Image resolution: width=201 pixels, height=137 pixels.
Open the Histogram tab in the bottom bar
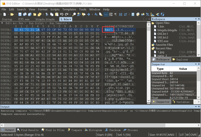93,130
